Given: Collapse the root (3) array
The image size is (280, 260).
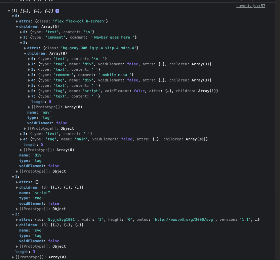Looking at the screenshot, I should coord(9,11).
